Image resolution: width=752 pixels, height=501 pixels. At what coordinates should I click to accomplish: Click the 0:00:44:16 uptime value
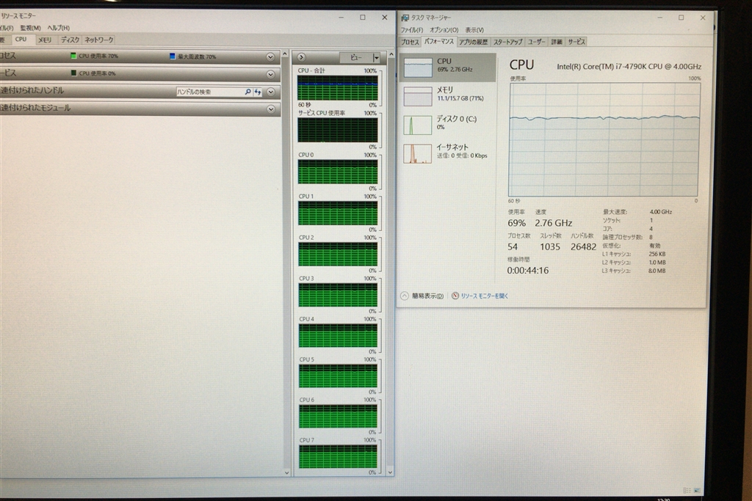[528, 271]
